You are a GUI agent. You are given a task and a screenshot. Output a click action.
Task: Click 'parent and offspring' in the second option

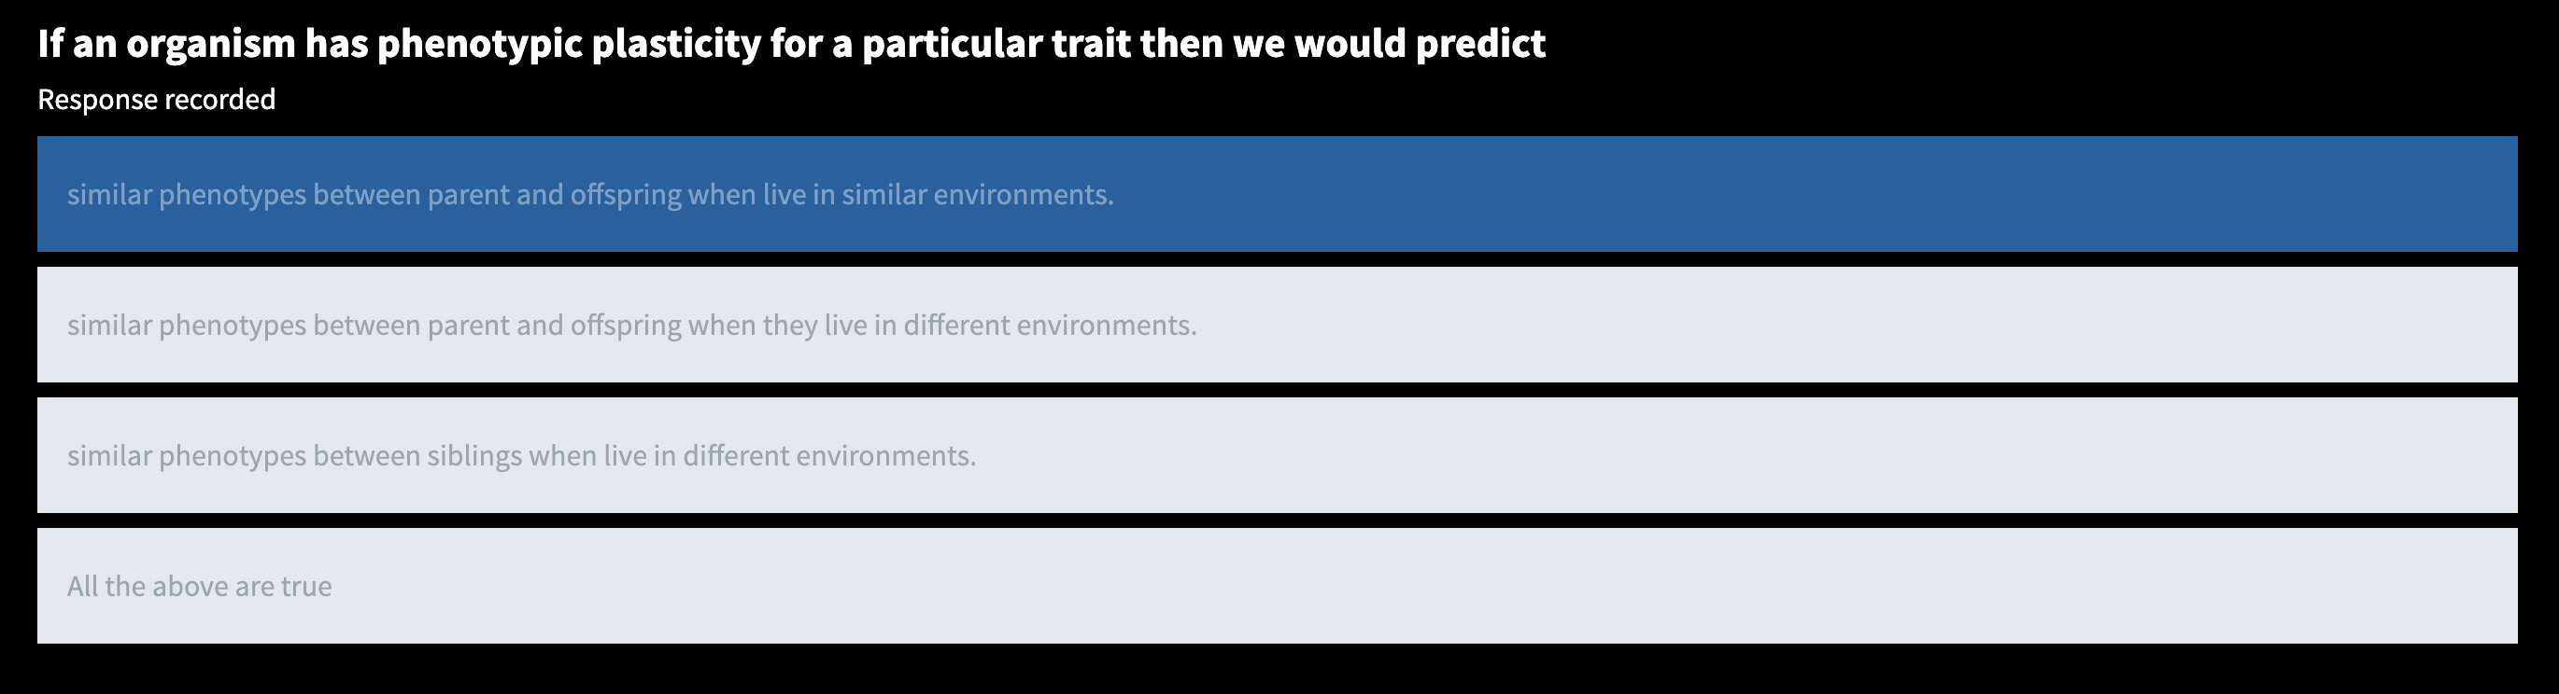click(555, 326)
